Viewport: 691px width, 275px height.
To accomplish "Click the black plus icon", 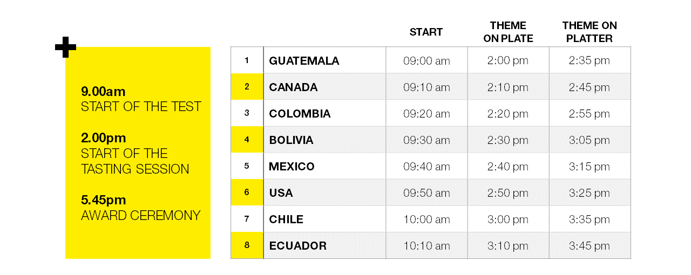I will [x=65, y=47].
